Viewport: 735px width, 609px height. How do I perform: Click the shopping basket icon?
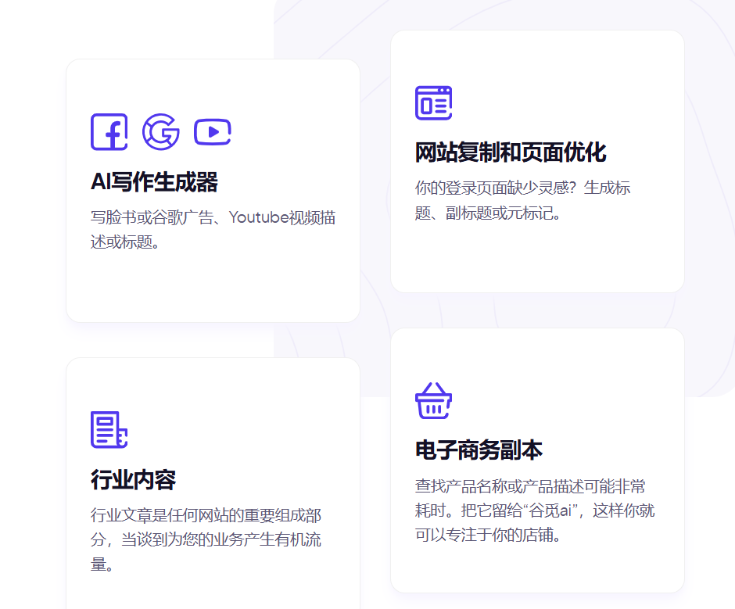pyautogui.click(x=433, y=400)
